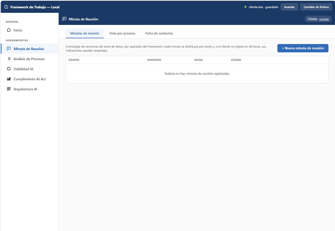Click the empty-state message about no minutas registered
Image resolution: width=335 pixels, height=231 pixels.
(x=197, y=74)
